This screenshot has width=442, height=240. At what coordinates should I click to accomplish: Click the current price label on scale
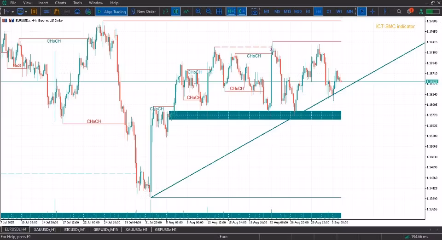tap(432, 81)
